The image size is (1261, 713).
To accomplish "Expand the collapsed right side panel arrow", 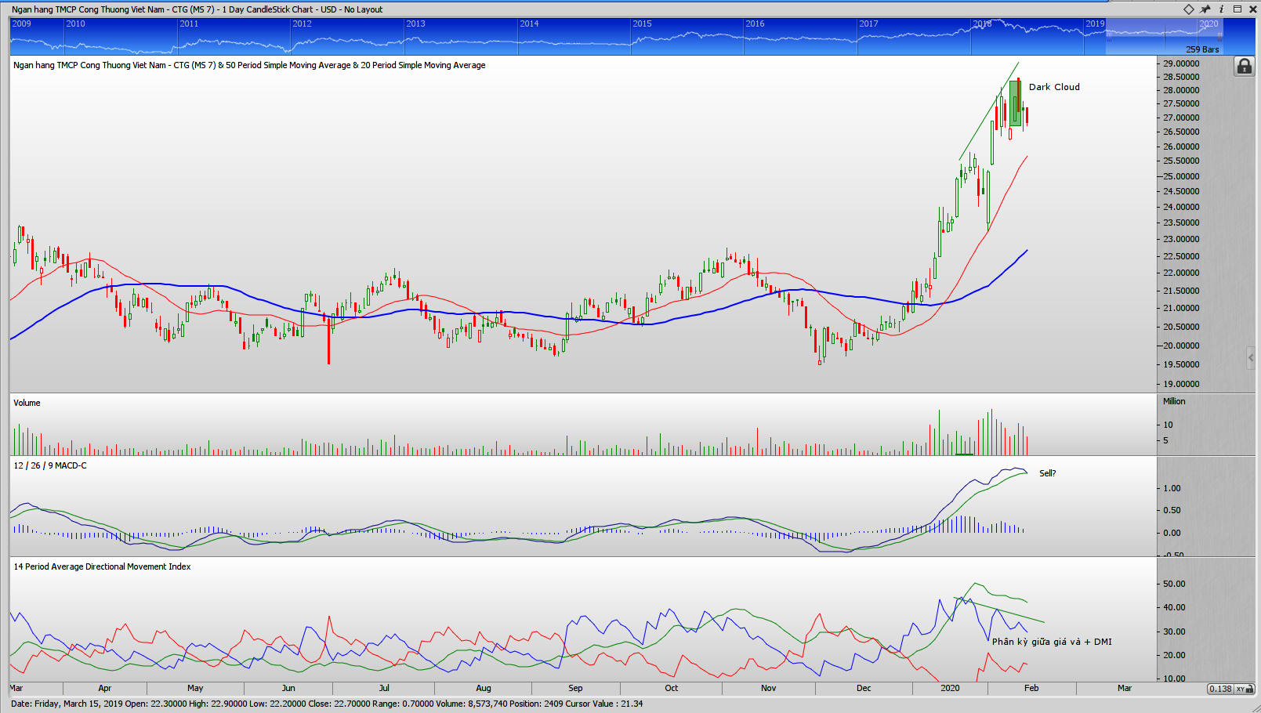I will 1251,358.
